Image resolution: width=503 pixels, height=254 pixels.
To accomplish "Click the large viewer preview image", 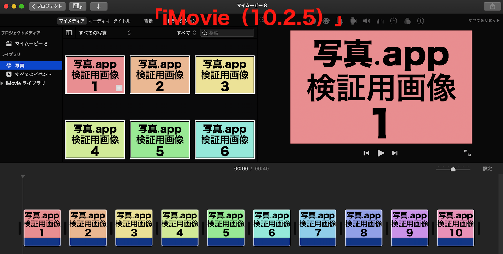I will point(381,87).
